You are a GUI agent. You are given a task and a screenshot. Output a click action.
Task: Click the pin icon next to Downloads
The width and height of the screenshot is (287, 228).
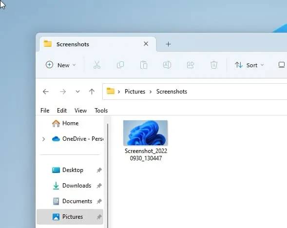[99, 186]
